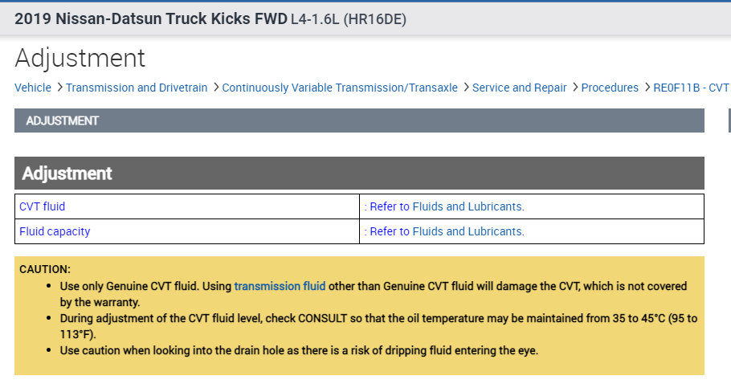Open the CVT fluid link
The image size is (731, 388).
click(x=43, y=206)
